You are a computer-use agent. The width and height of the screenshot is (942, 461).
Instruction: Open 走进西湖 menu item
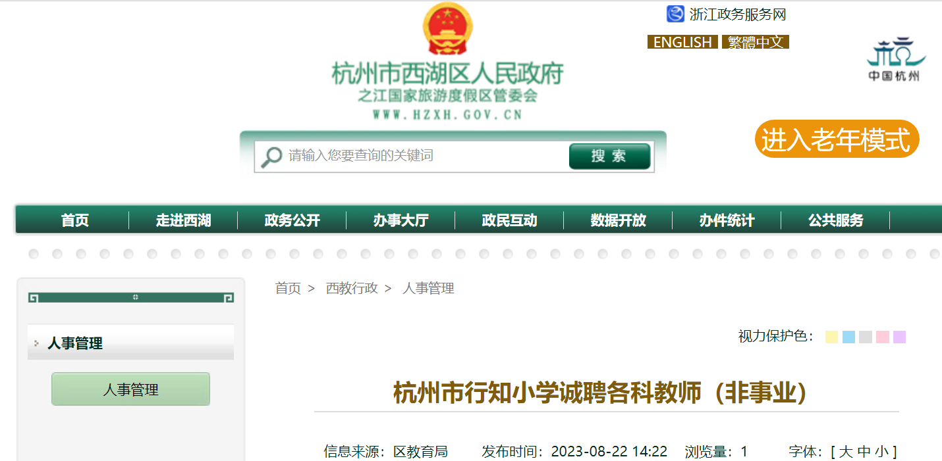[183, 220]
